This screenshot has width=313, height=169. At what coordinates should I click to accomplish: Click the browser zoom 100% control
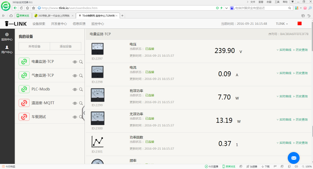click(x=306, y=167)
